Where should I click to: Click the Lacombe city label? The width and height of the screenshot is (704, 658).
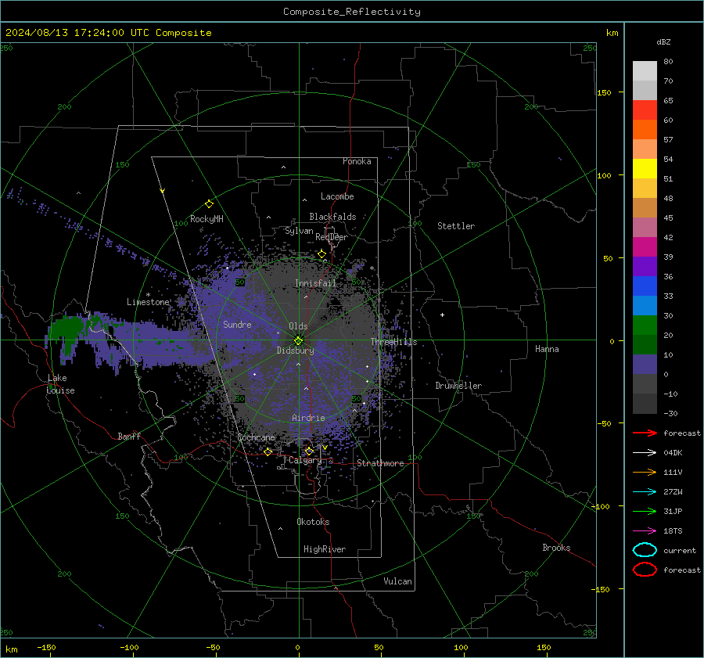click(337, 196)
